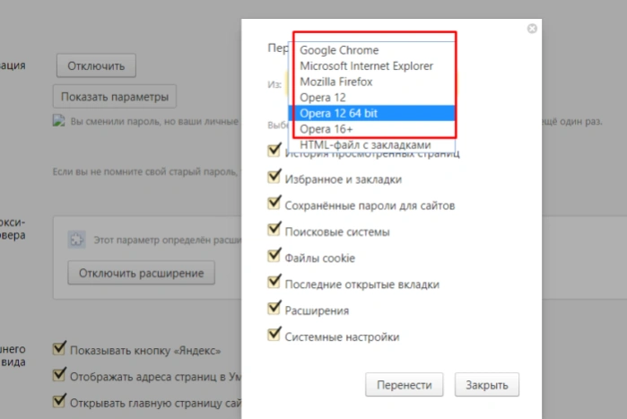This screenshot has height=419, width=627.
Task: Toggle Избранное и закладки checkbox
Action: 274,177
